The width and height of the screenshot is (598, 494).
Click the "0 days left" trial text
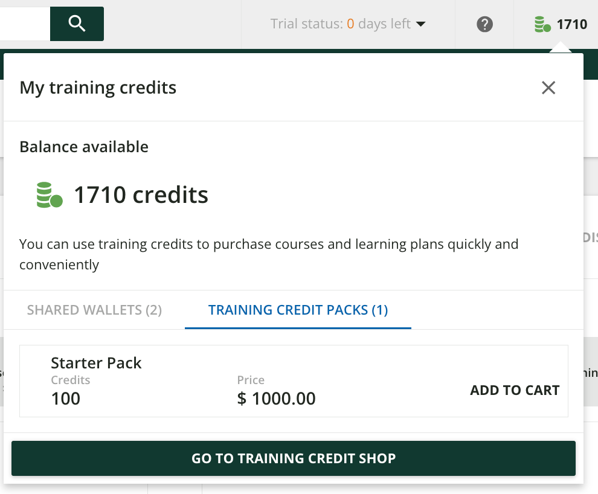pos(379,24)
